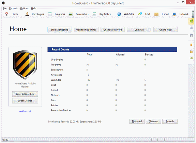
Task: Click the Screenshots row label in table
Action: click(57, 70)
